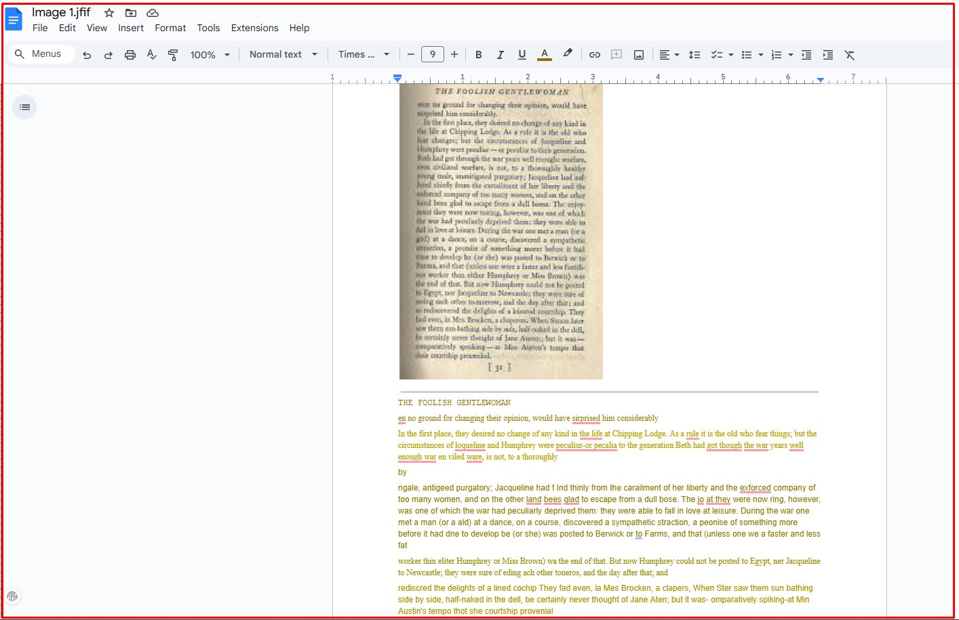Insert a link

595,55
